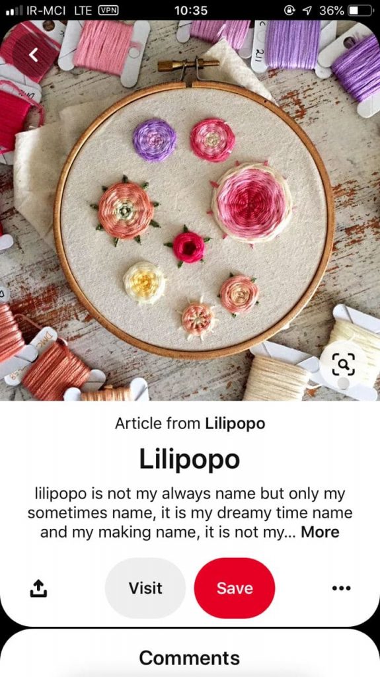Tap the purple woven flower in image
Image resolution: width=380 pixels, height=677 pixels.
(155, 140)
